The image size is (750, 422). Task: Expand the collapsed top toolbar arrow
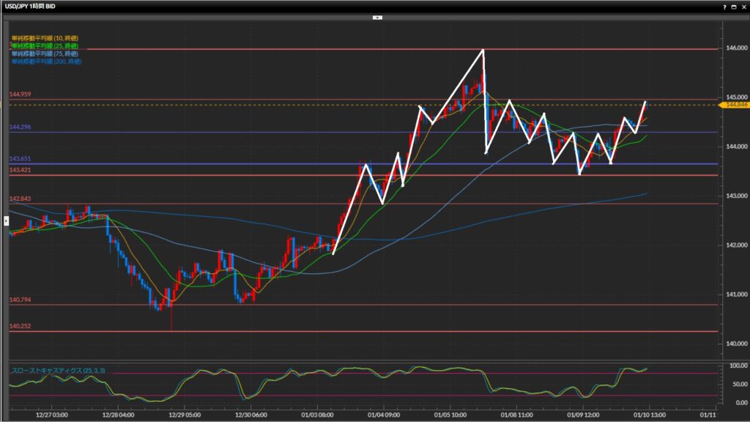[377, 16]
